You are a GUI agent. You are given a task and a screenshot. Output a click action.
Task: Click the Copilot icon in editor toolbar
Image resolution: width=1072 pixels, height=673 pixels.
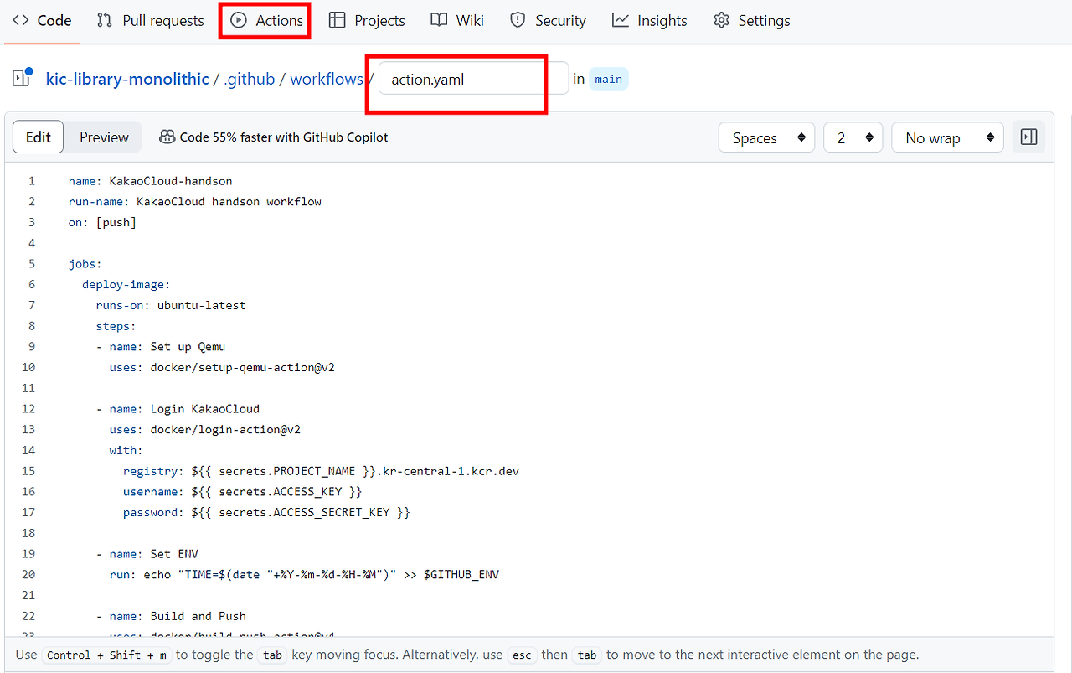[x=167, y=137]
